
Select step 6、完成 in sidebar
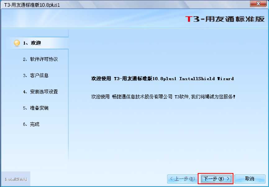point(31,124)
